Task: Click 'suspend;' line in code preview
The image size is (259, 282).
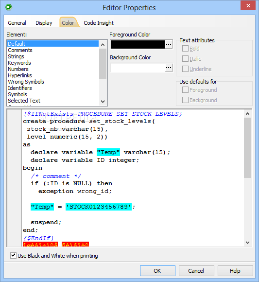Action: coord(46,223)
